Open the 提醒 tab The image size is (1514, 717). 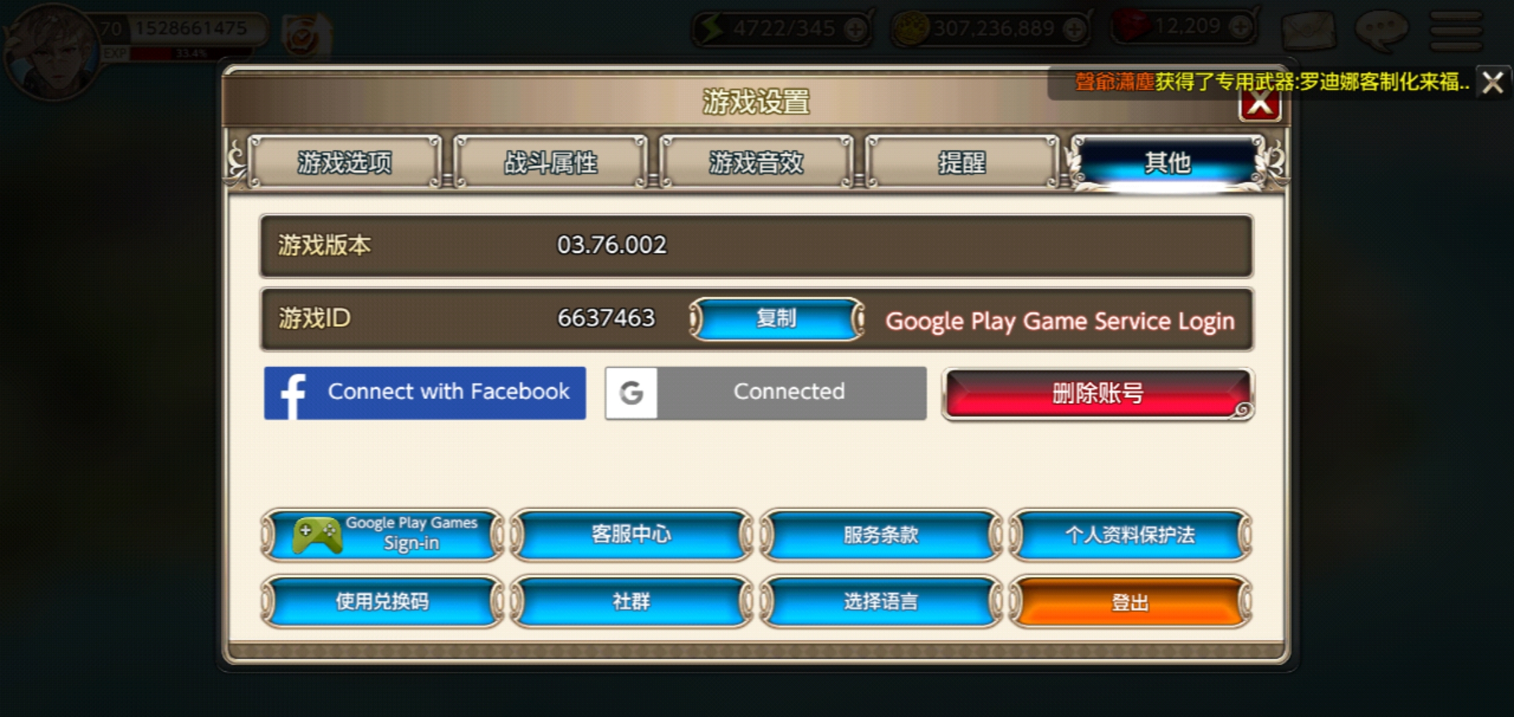962,163
